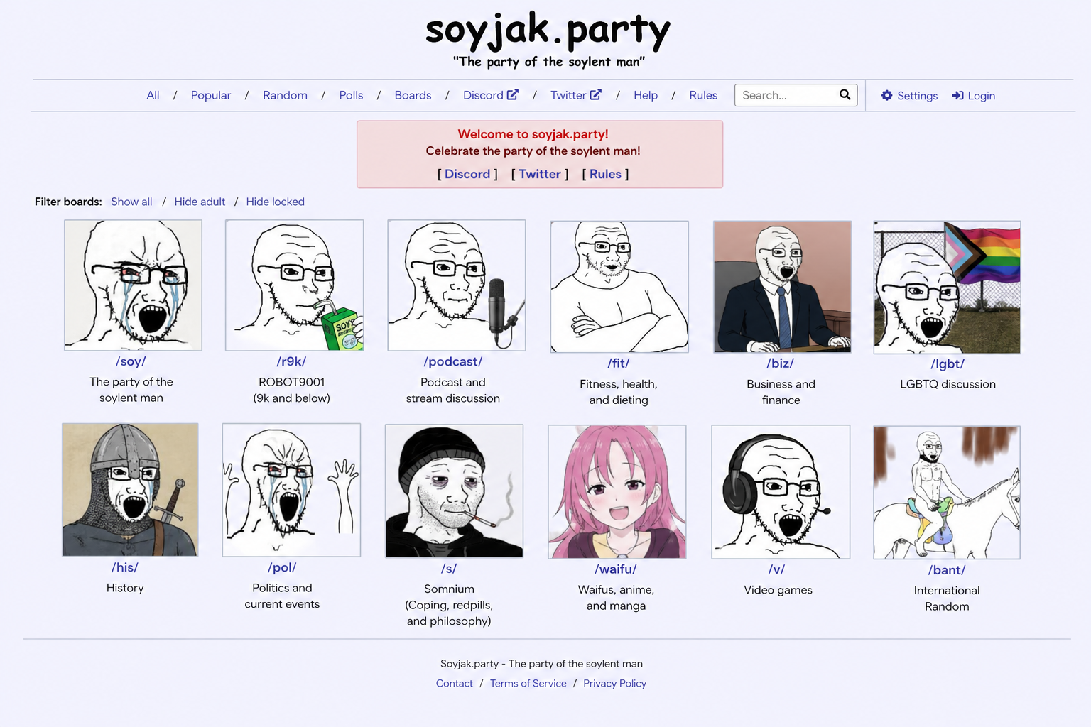Click the Rules link in the welcome banner
The height and width of the screenshot is (727, 1091).
pos(605,174)
